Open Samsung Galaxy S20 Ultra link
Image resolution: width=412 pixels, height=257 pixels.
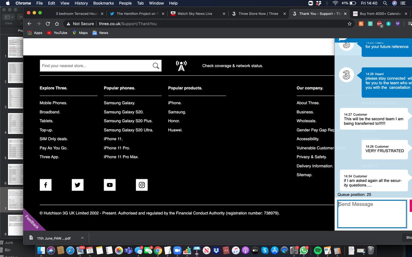128,130
